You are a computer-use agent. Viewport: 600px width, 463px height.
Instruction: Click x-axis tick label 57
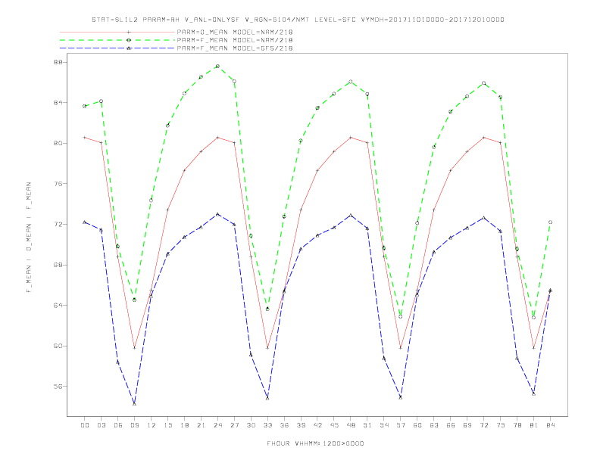point(401,425)
